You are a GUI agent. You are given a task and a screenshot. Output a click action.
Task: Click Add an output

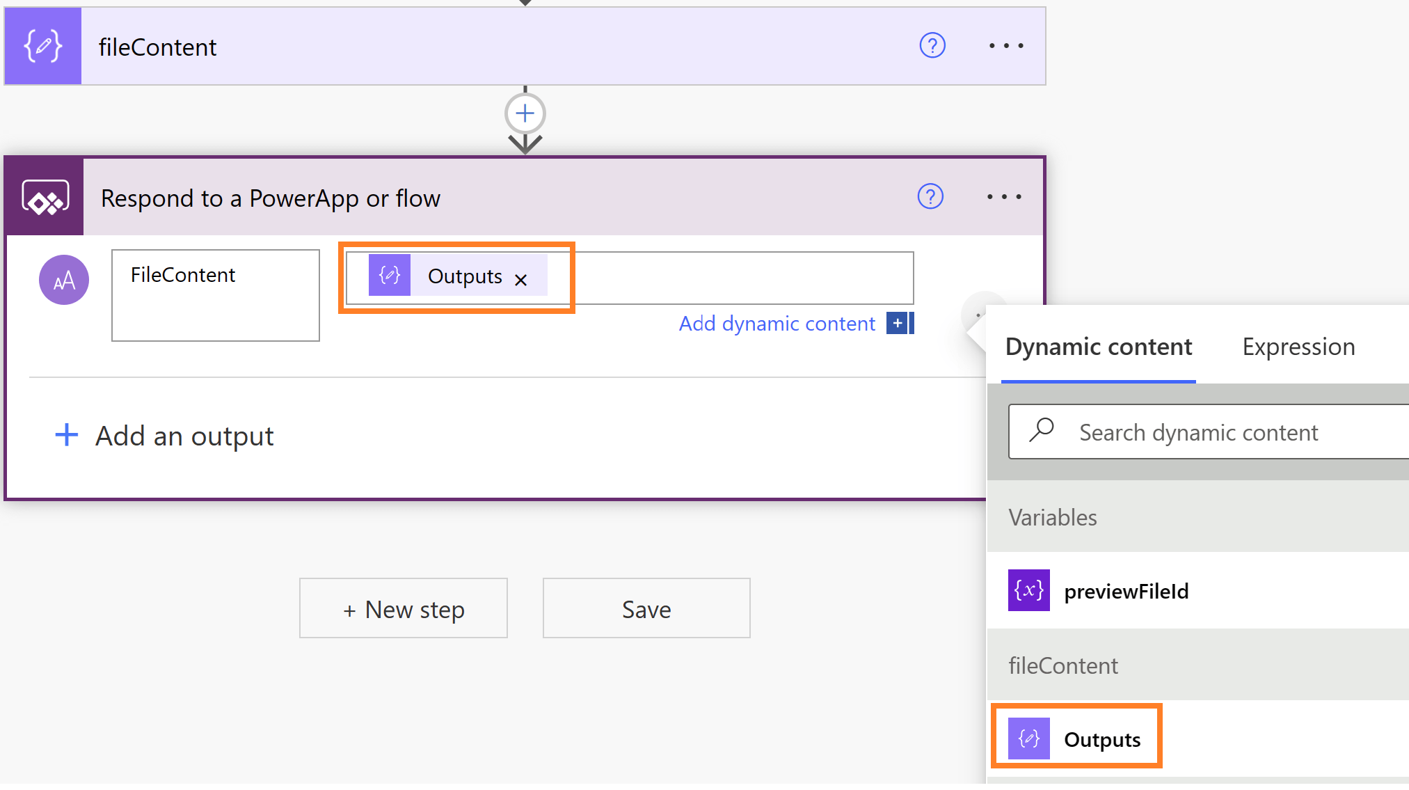[165, 436]
